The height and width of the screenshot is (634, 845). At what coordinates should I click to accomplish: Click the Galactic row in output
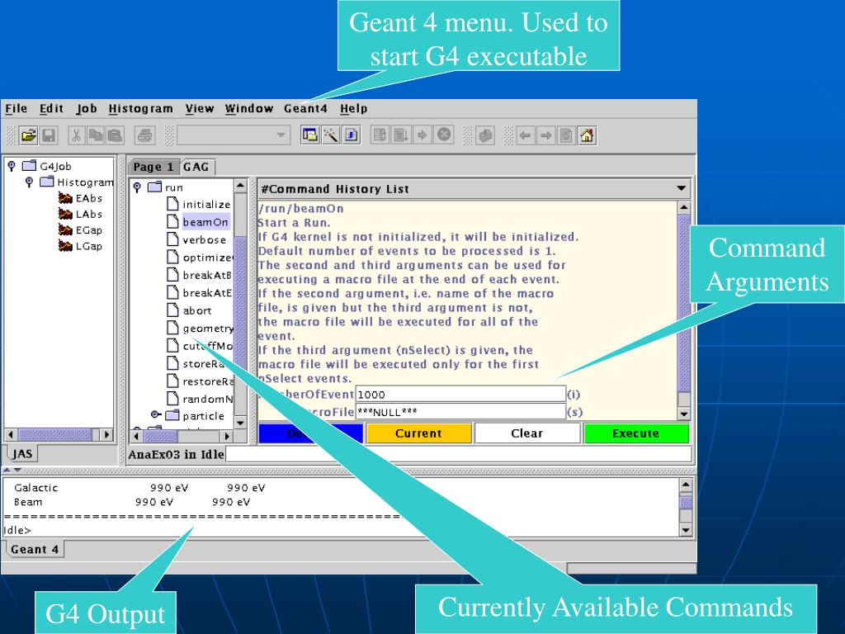139,487
